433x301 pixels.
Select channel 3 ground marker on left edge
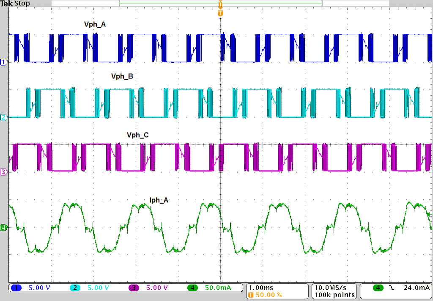4,172
